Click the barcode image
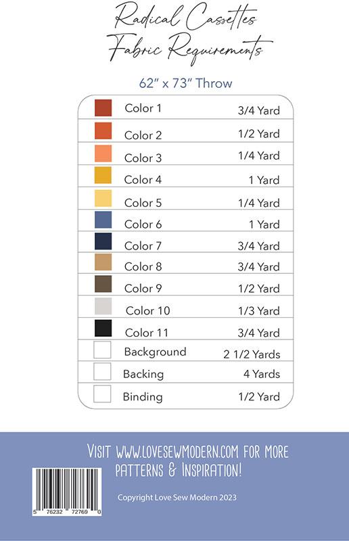 [x=67, y=492]
